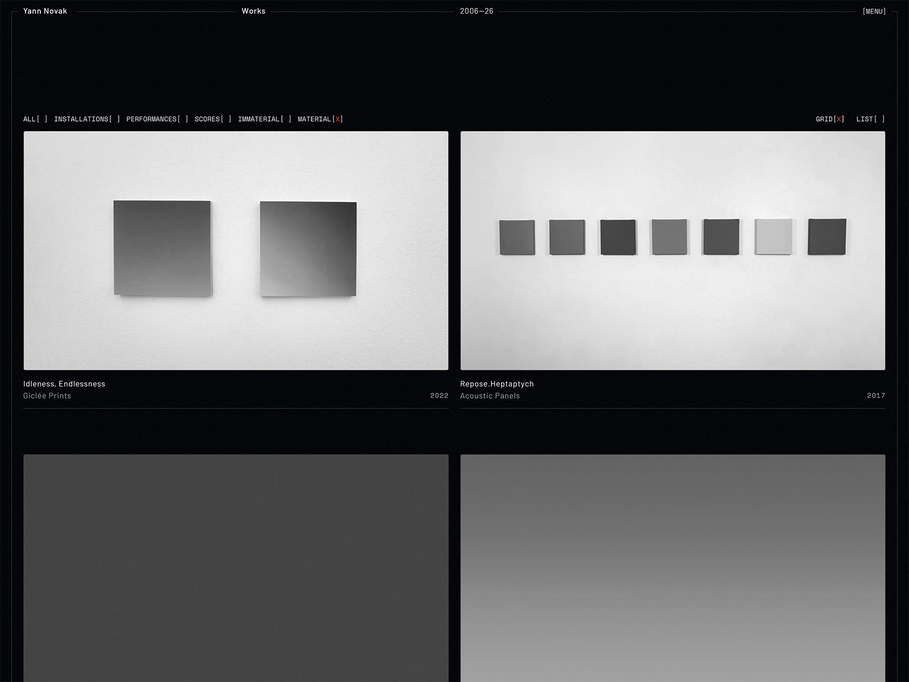
Task: Click the 2006—26 date range
Action: click(477, 11)
